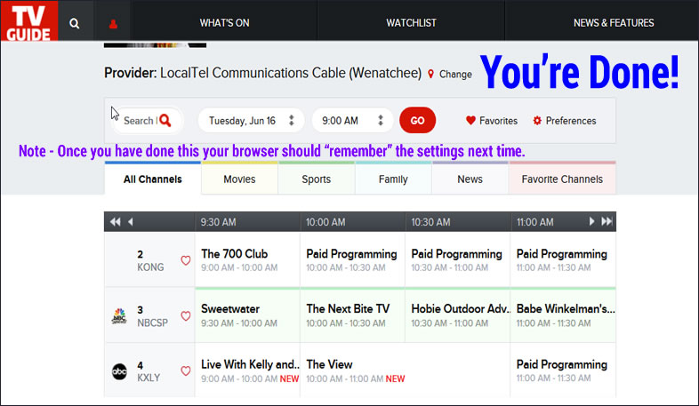Screen dimensions: 699x406
Task: Open The Next Bite TV listing
Action: coord(348,309)
